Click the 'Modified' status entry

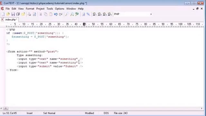pos(89,113)
